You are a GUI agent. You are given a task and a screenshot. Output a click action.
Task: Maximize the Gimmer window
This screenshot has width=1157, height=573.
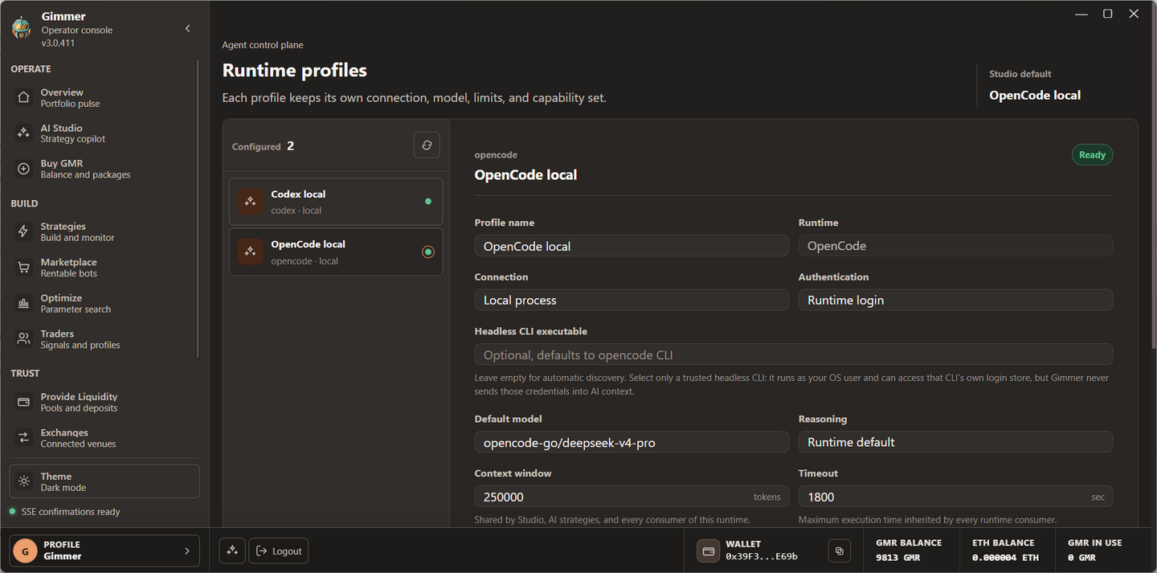click(x=1107, y=14)
